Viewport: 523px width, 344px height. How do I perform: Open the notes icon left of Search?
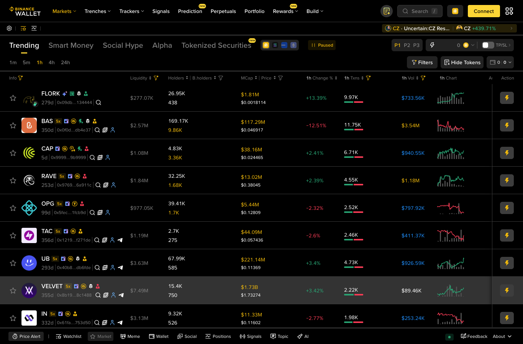387,11
